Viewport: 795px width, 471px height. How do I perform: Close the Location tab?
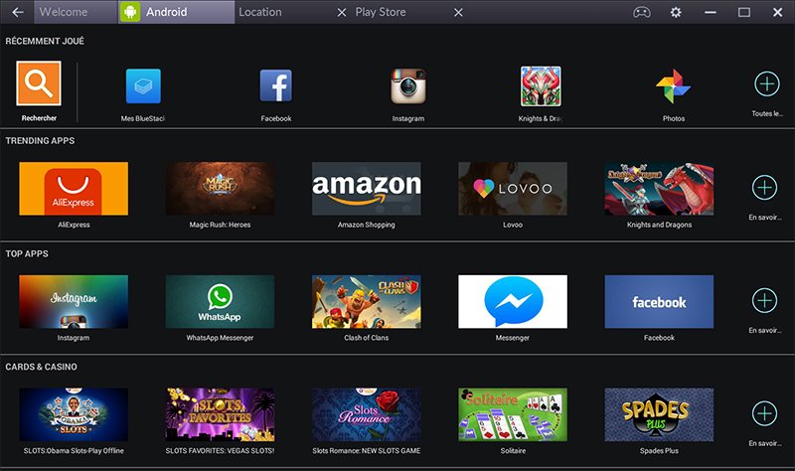(342, 12)
